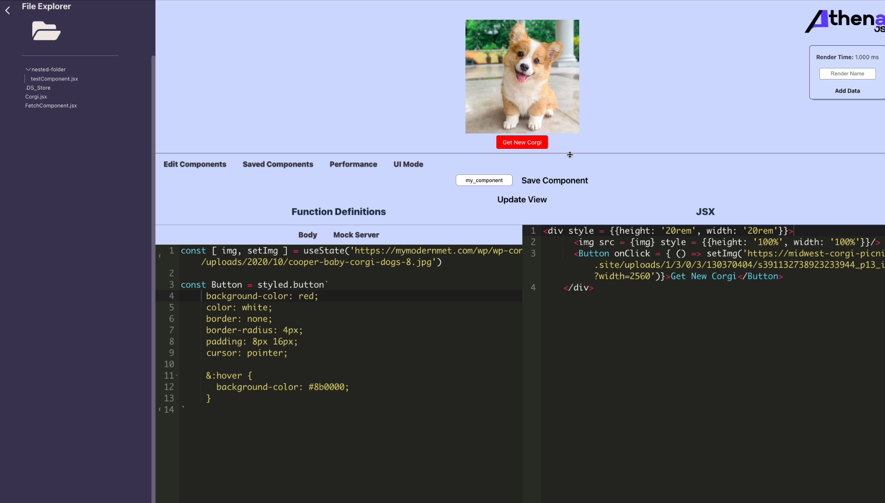885x503 pixels.
Task: Open testComponent.jsx in the file tree
Action: 54,79
